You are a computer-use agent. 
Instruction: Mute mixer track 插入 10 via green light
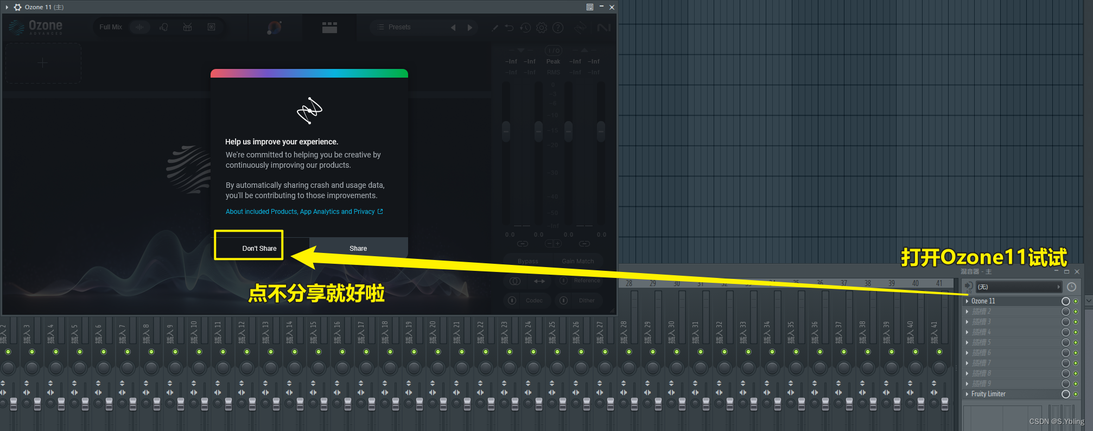(199, 352)
